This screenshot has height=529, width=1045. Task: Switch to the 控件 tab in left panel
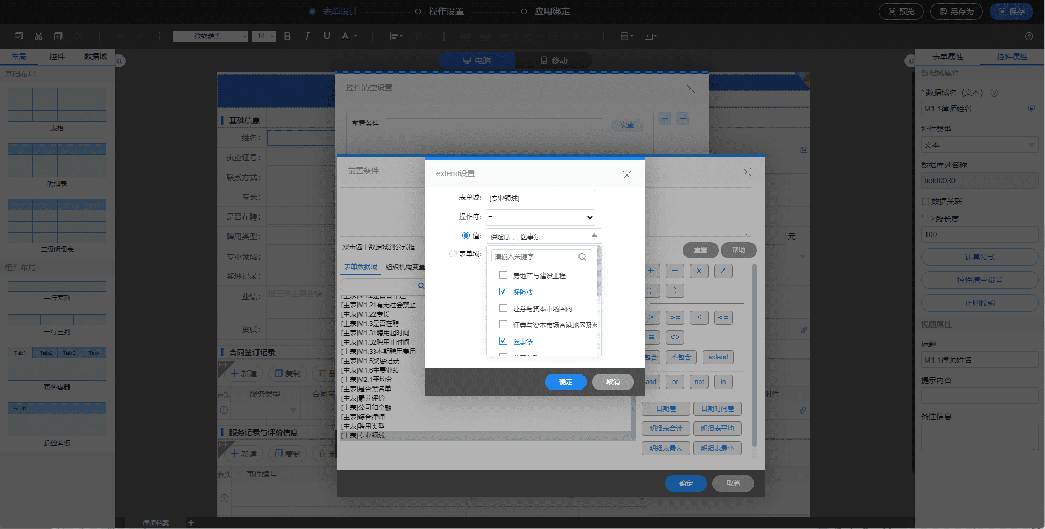(57, 57)
